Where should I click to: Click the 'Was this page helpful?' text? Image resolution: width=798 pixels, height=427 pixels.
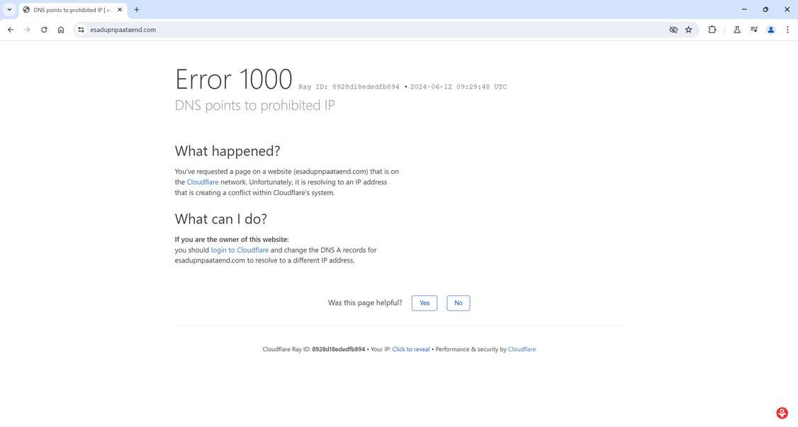click(x=365, y=303)
